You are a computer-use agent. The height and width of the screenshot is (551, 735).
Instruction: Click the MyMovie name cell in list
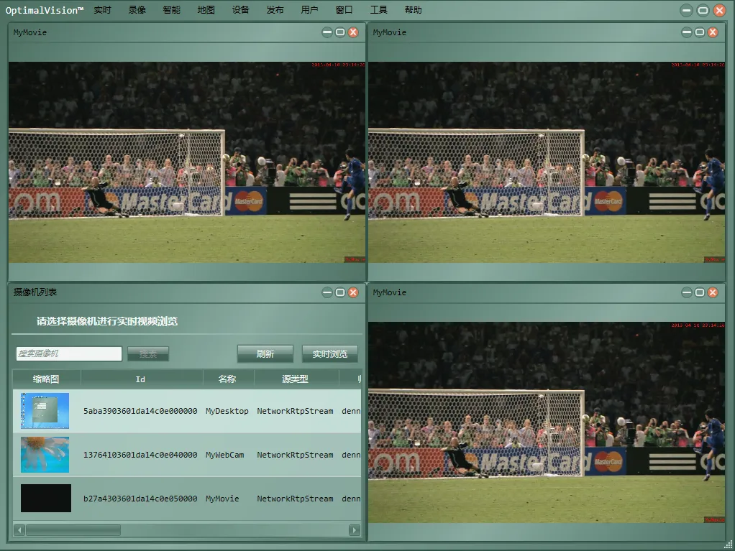[x=222, y=499]
